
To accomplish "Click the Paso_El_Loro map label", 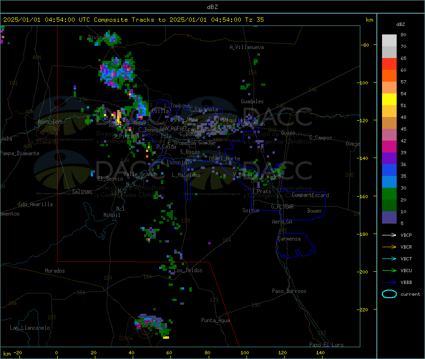I will pos(326,345).
